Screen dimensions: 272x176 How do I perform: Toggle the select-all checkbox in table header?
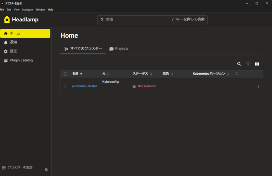click(x=66, y=74)
